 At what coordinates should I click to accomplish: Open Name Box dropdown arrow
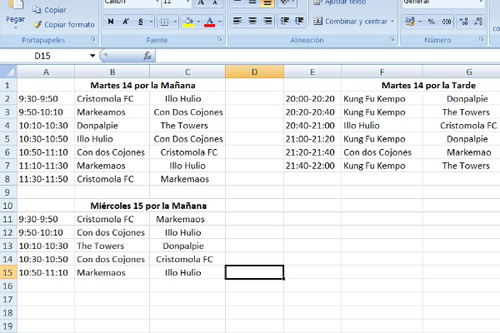[92, 56]
